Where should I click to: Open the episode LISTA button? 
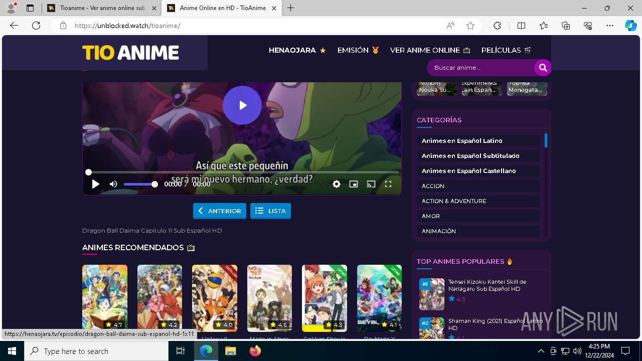pyautogui.click(x=270, y=211)
